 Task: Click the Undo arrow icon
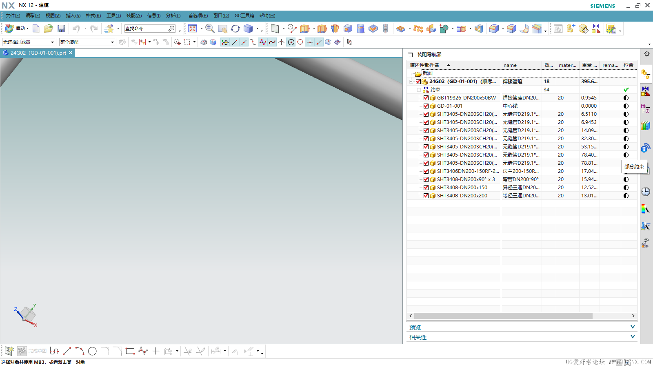coord(76,29)
